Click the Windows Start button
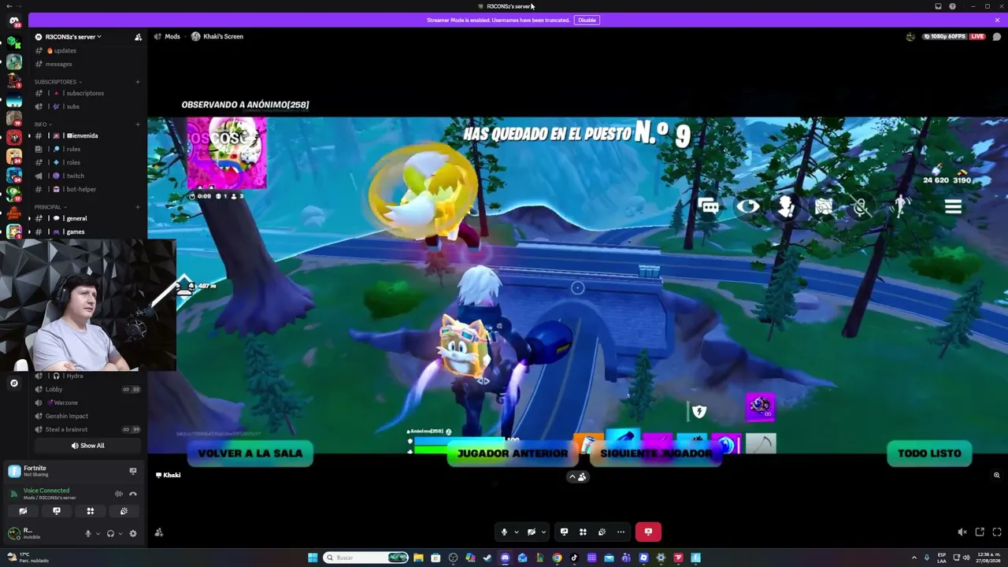This screenshot has width=1008, height=567. tap(313, 558)
